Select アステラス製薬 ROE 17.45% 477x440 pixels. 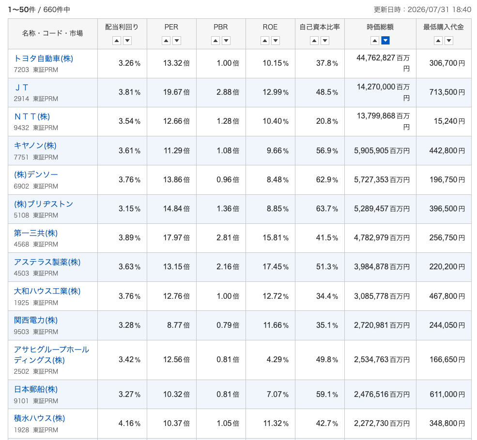276,267
